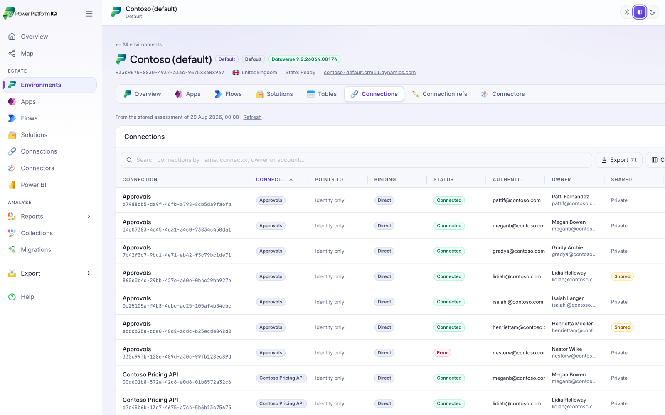This screenshot has width=665, height=415.
Task: Sort by the Shared column header
Action: 621,180
